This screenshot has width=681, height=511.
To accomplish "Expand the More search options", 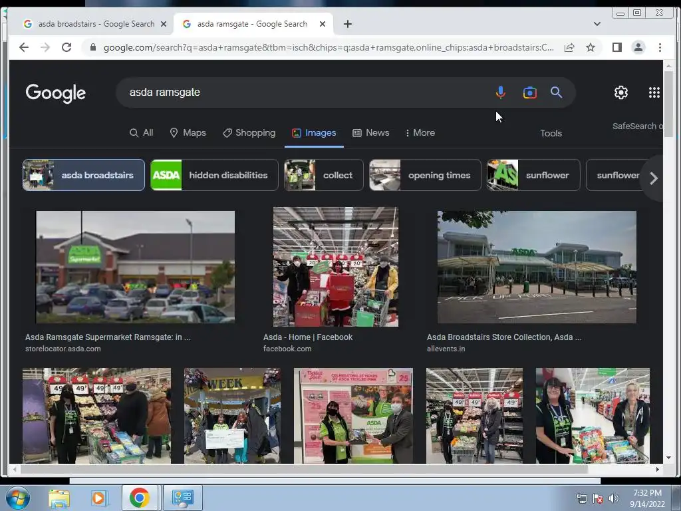I will coord(420,132).
